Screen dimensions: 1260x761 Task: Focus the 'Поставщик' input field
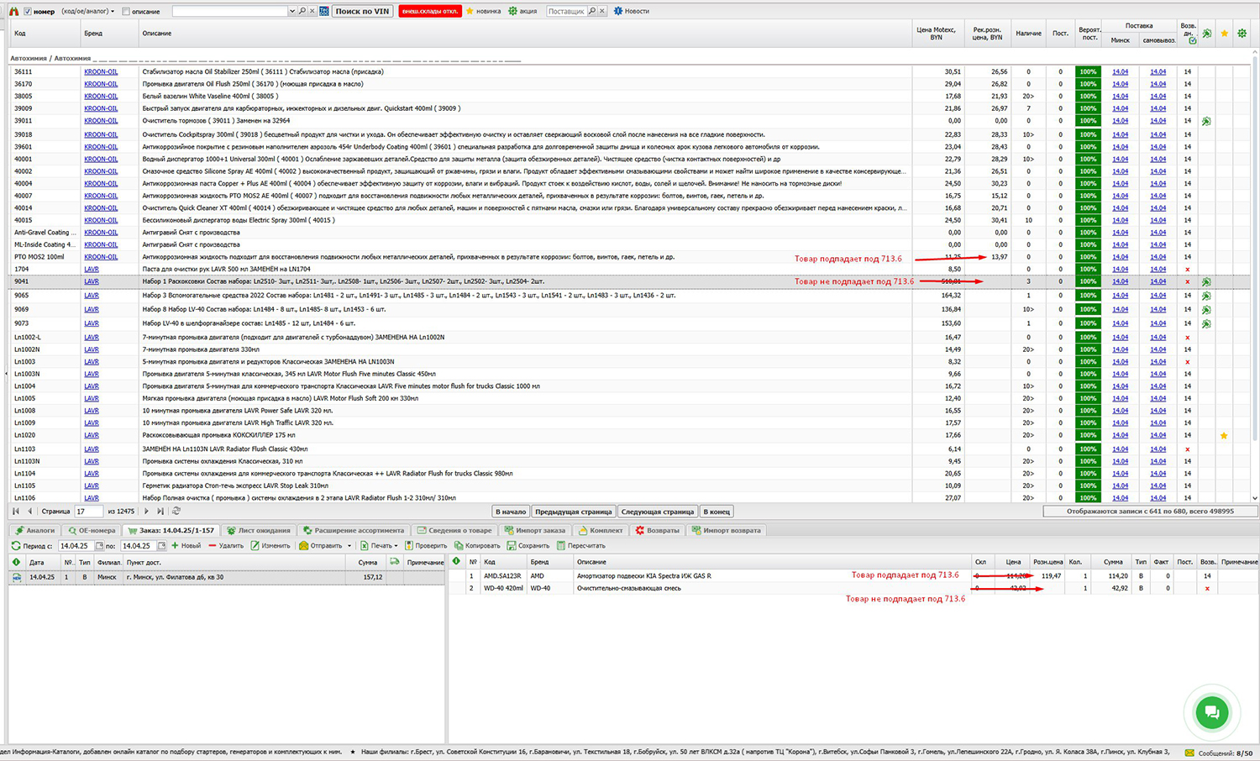(x=566, y=11)
